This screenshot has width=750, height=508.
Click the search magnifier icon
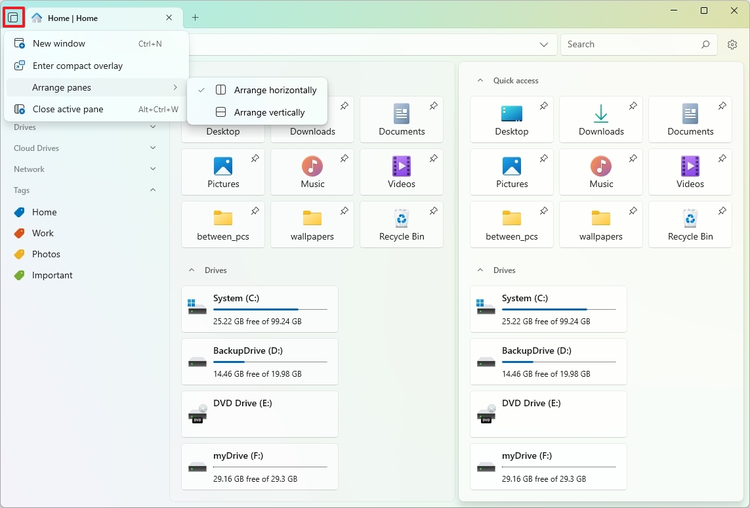click(x=704, y=44)
